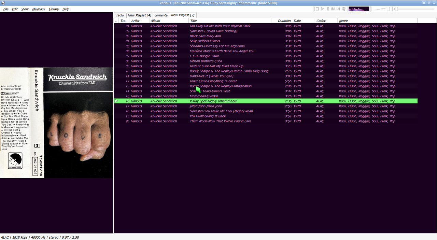Switch to the radio playlist tab

120,15
